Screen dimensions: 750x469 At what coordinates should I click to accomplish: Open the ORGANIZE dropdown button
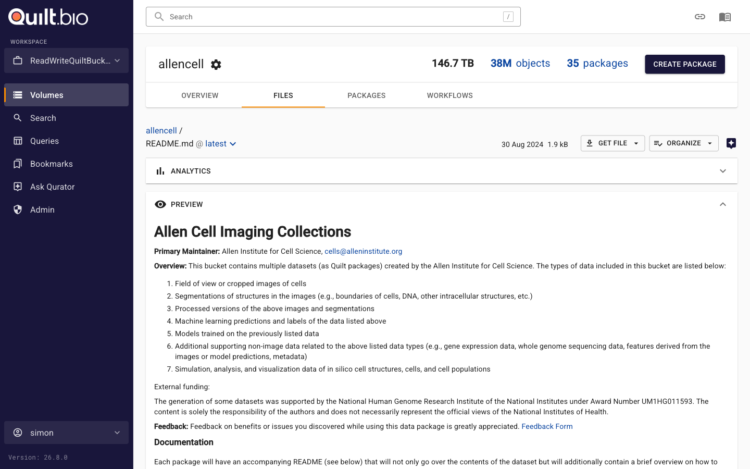[684, 143]
